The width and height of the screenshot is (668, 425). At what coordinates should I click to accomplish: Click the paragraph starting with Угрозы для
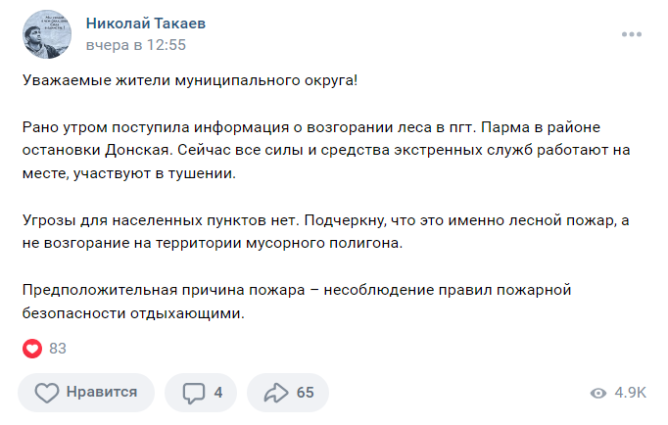[326, 232]
